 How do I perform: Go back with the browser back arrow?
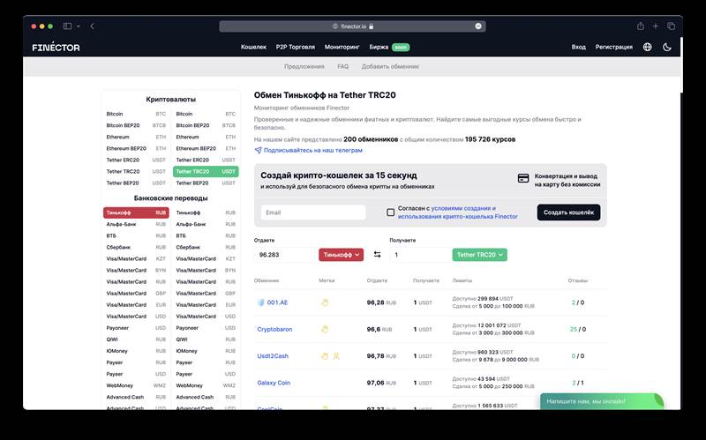point(93,26)
